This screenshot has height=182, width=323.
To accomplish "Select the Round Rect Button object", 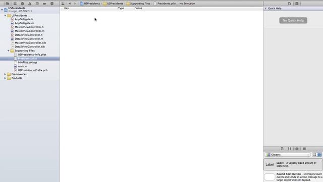I will point(293,177).
